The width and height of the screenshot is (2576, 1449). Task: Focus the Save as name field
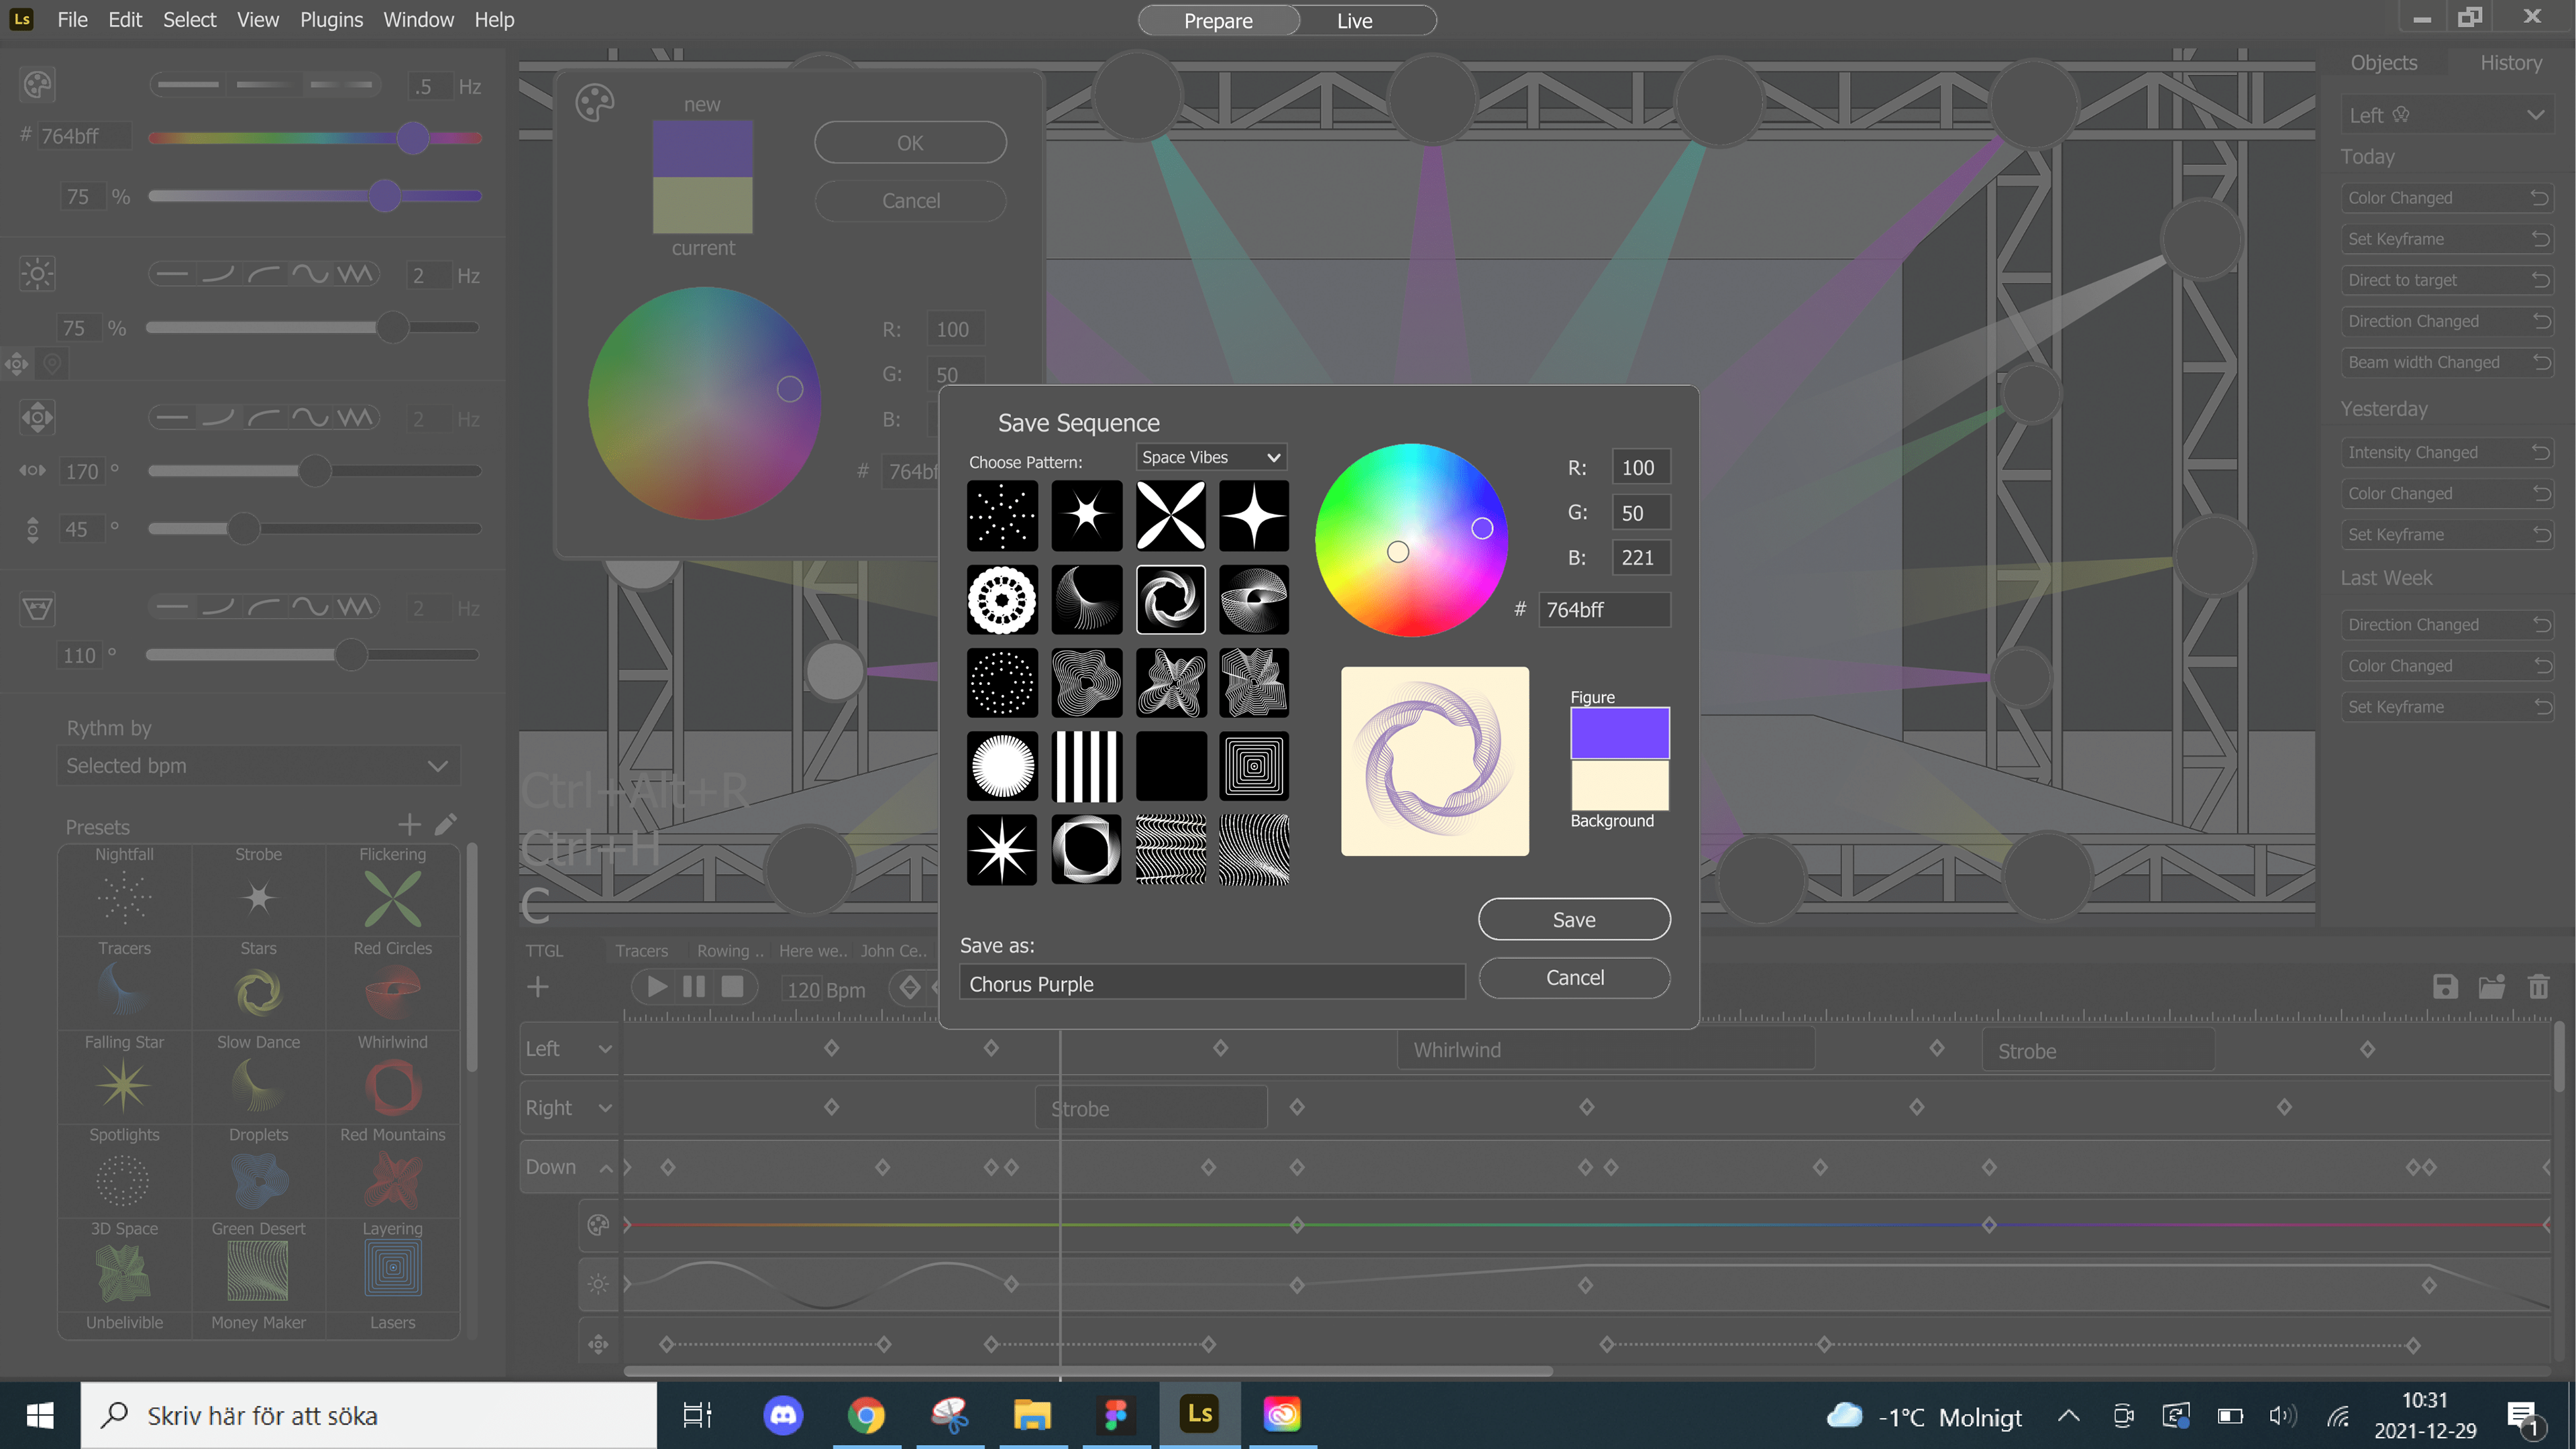pos(1212,983)
